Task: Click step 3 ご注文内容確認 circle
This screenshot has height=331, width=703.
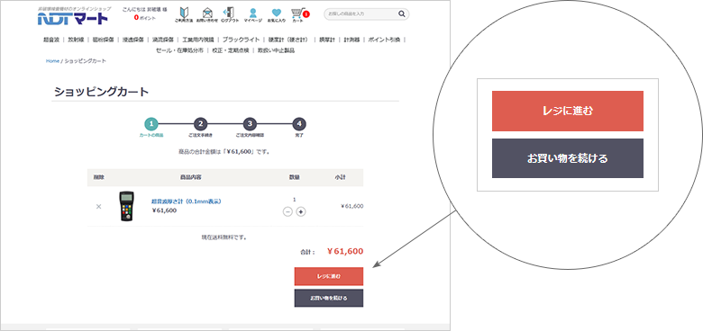Action: click(x=251, y=124)
